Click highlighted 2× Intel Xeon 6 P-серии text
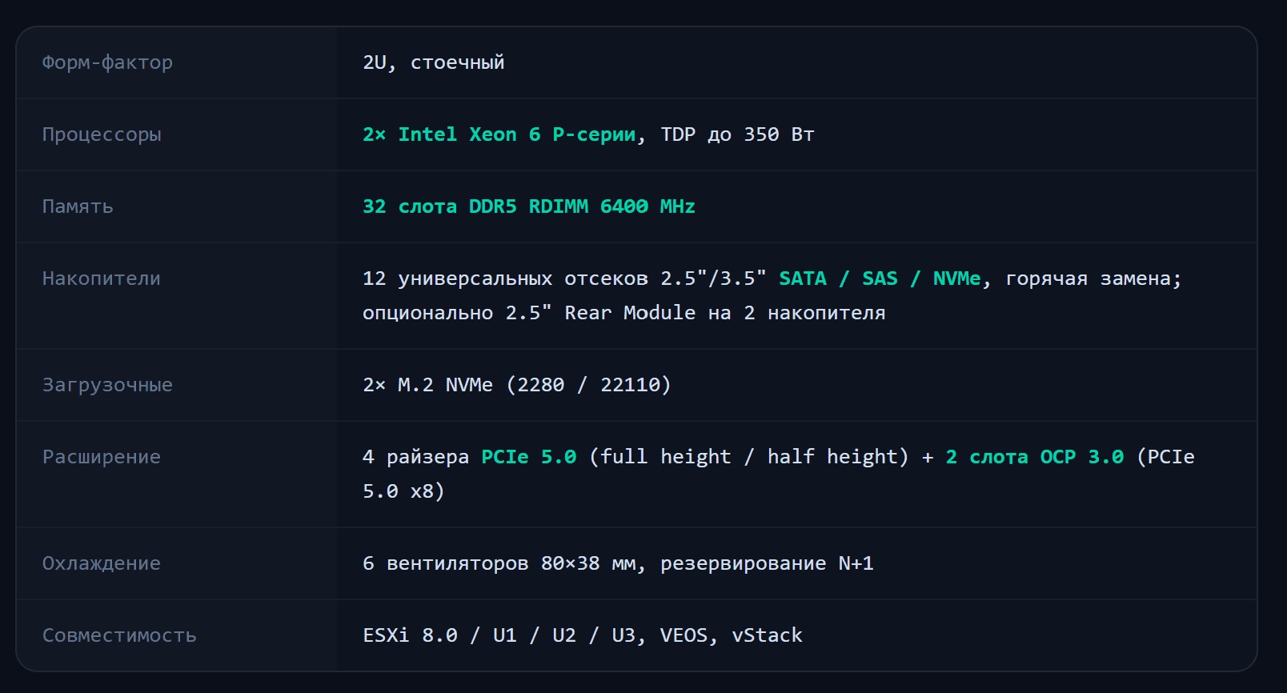The width and height of the screenshot is (1287, 693). pos(499,134)
